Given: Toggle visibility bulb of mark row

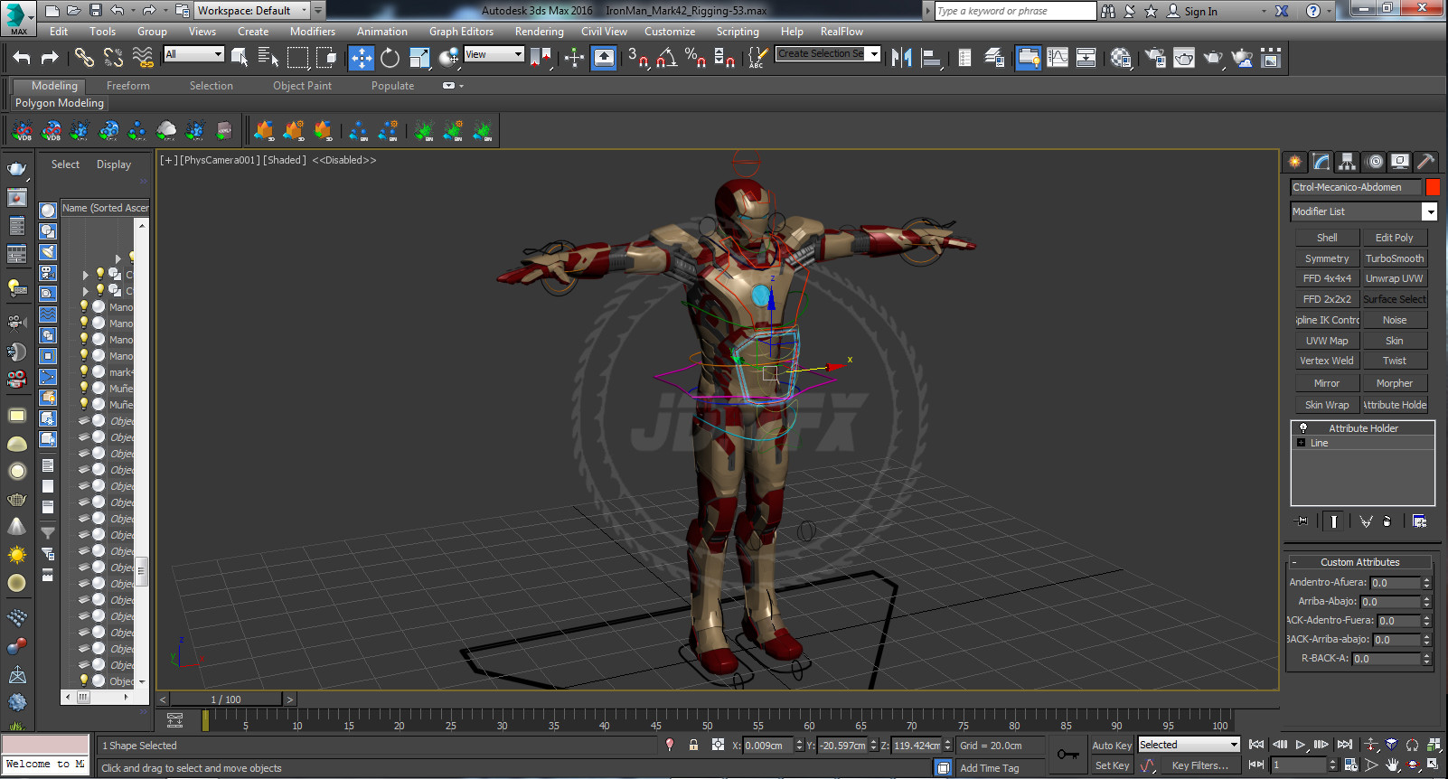Looking at the screenshot, I should coord(84,371).
